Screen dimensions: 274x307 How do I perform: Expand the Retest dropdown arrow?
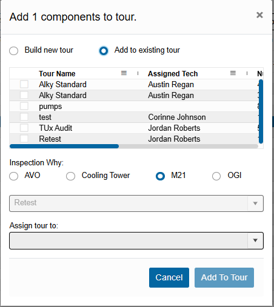(255, 203)
